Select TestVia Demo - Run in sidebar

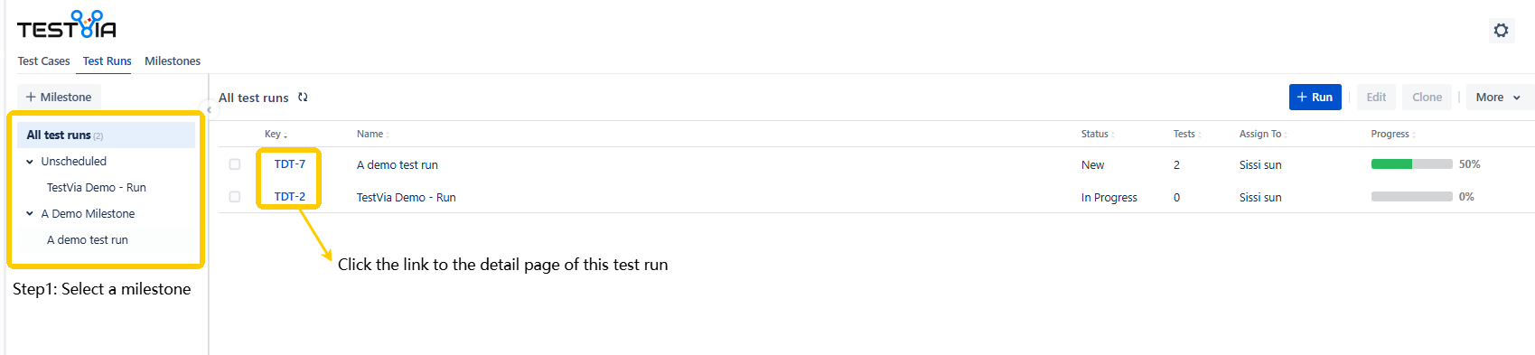click(x=97, y=188)
